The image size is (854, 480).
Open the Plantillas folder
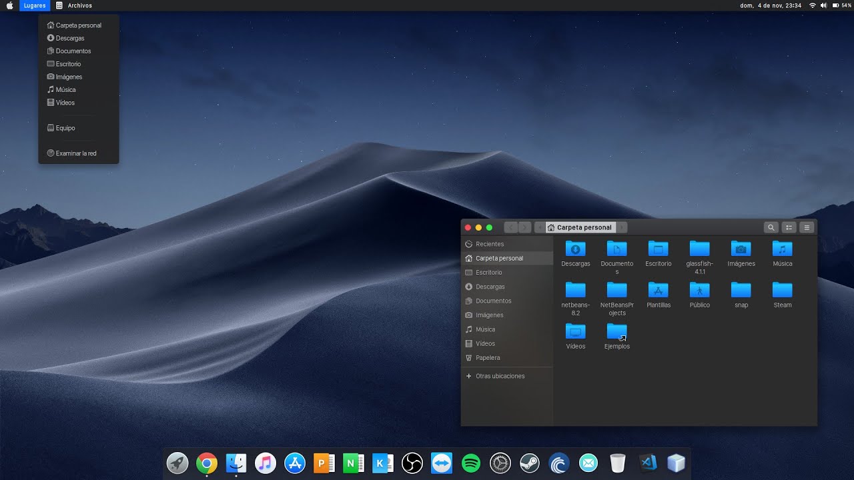[x=659, y=295]
